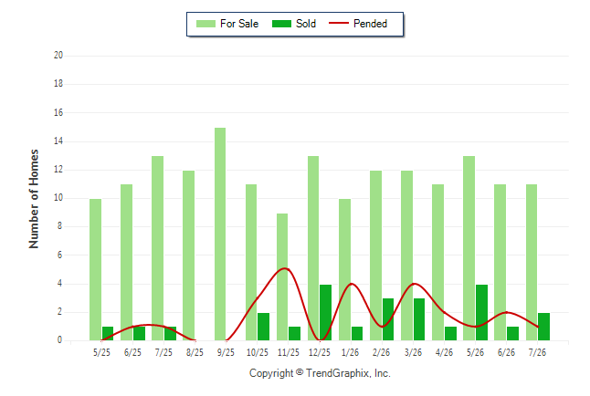Click the 11/25 For Sale shortest bar
Screen dimensions: 590x396
point(282,276)
